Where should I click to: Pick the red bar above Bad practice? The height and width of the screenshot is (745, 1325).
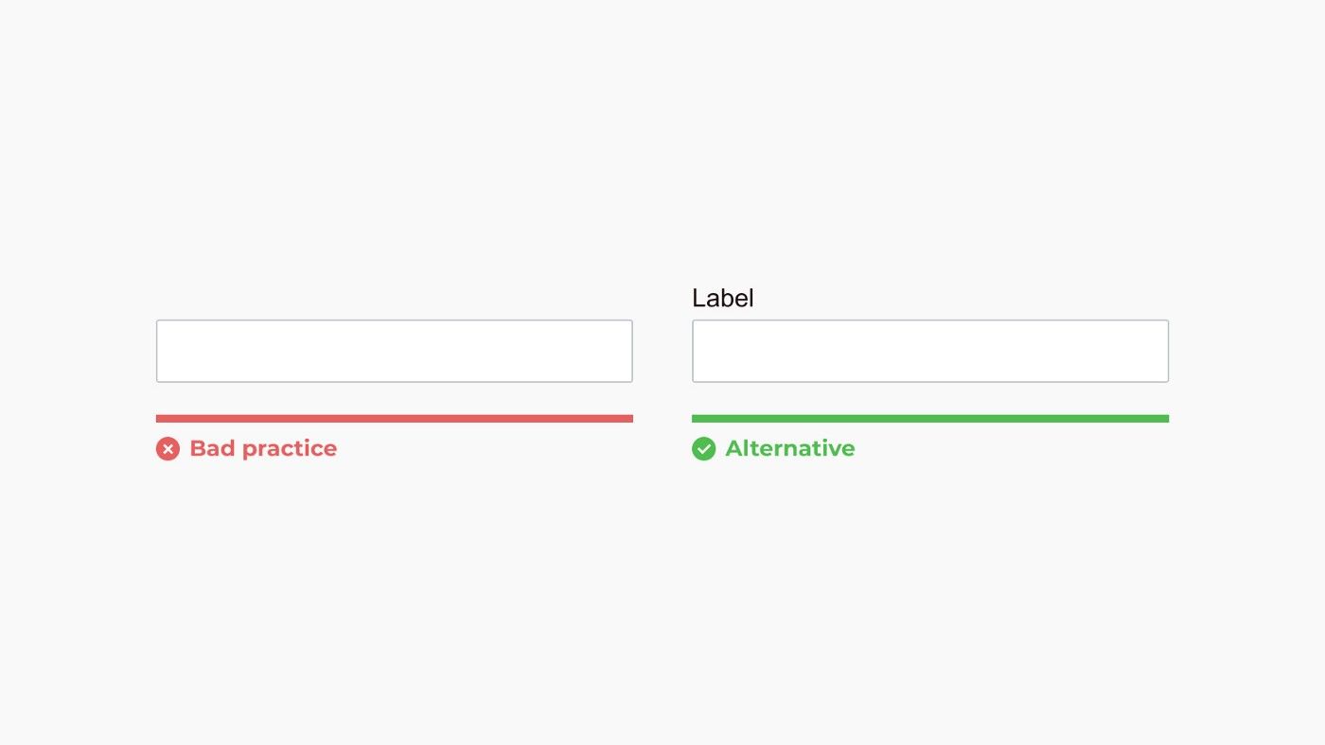click(395, 419)
